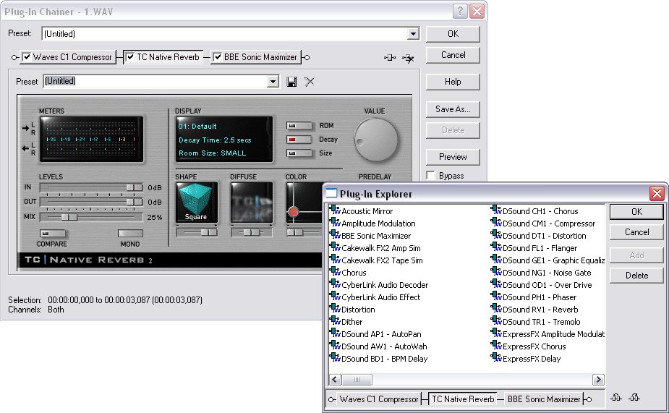
Task: Select the DSound BD1 - BPM Delay plug-in icon
Action: click(x=335, y=358)
